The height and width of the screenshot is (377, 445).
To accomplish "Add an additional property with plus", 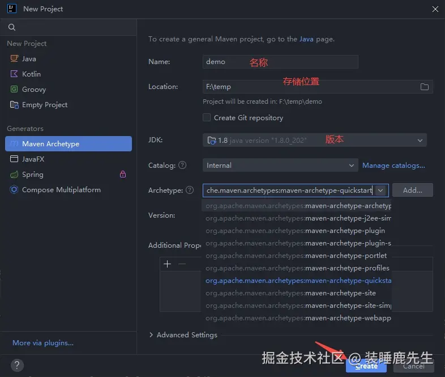I will pos(168,264).
